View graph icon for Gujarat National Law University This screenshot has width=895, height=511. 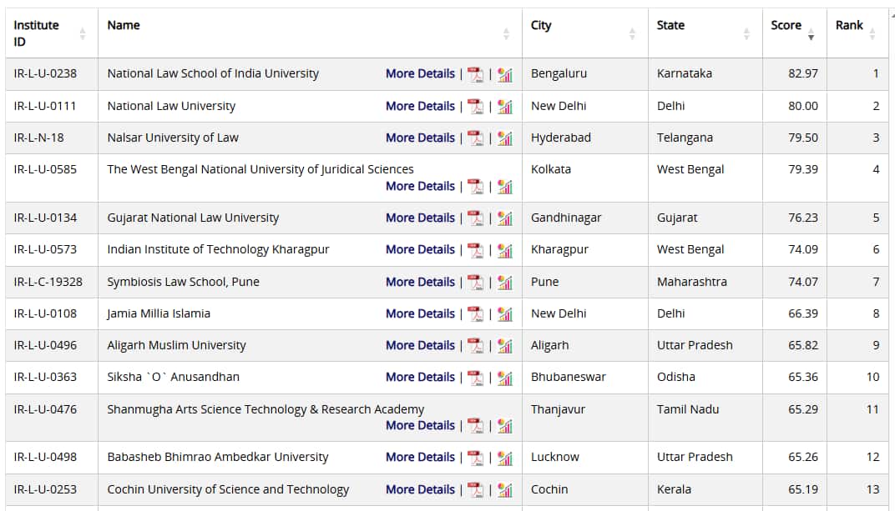[x=505, y=218]
